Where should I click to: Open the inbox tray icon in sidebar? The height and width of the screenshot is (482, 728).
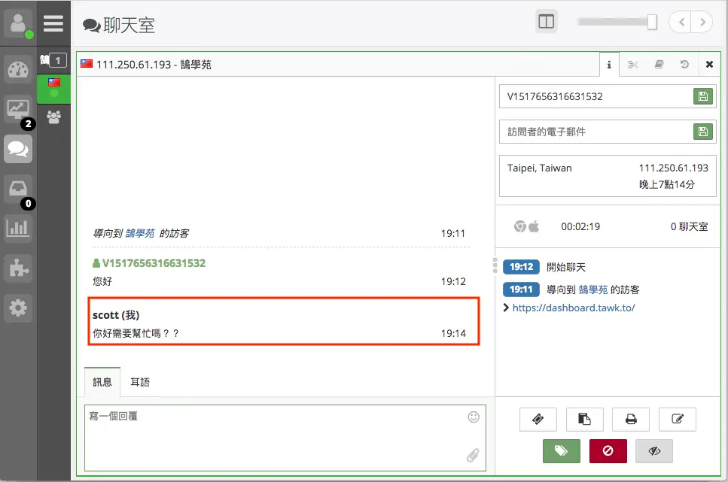18,189
